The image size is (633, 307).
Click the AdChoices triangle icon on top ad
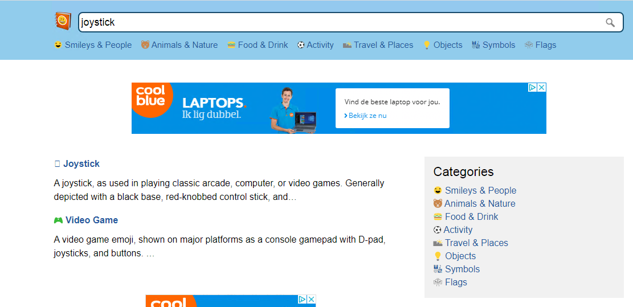tap(533, 88)
